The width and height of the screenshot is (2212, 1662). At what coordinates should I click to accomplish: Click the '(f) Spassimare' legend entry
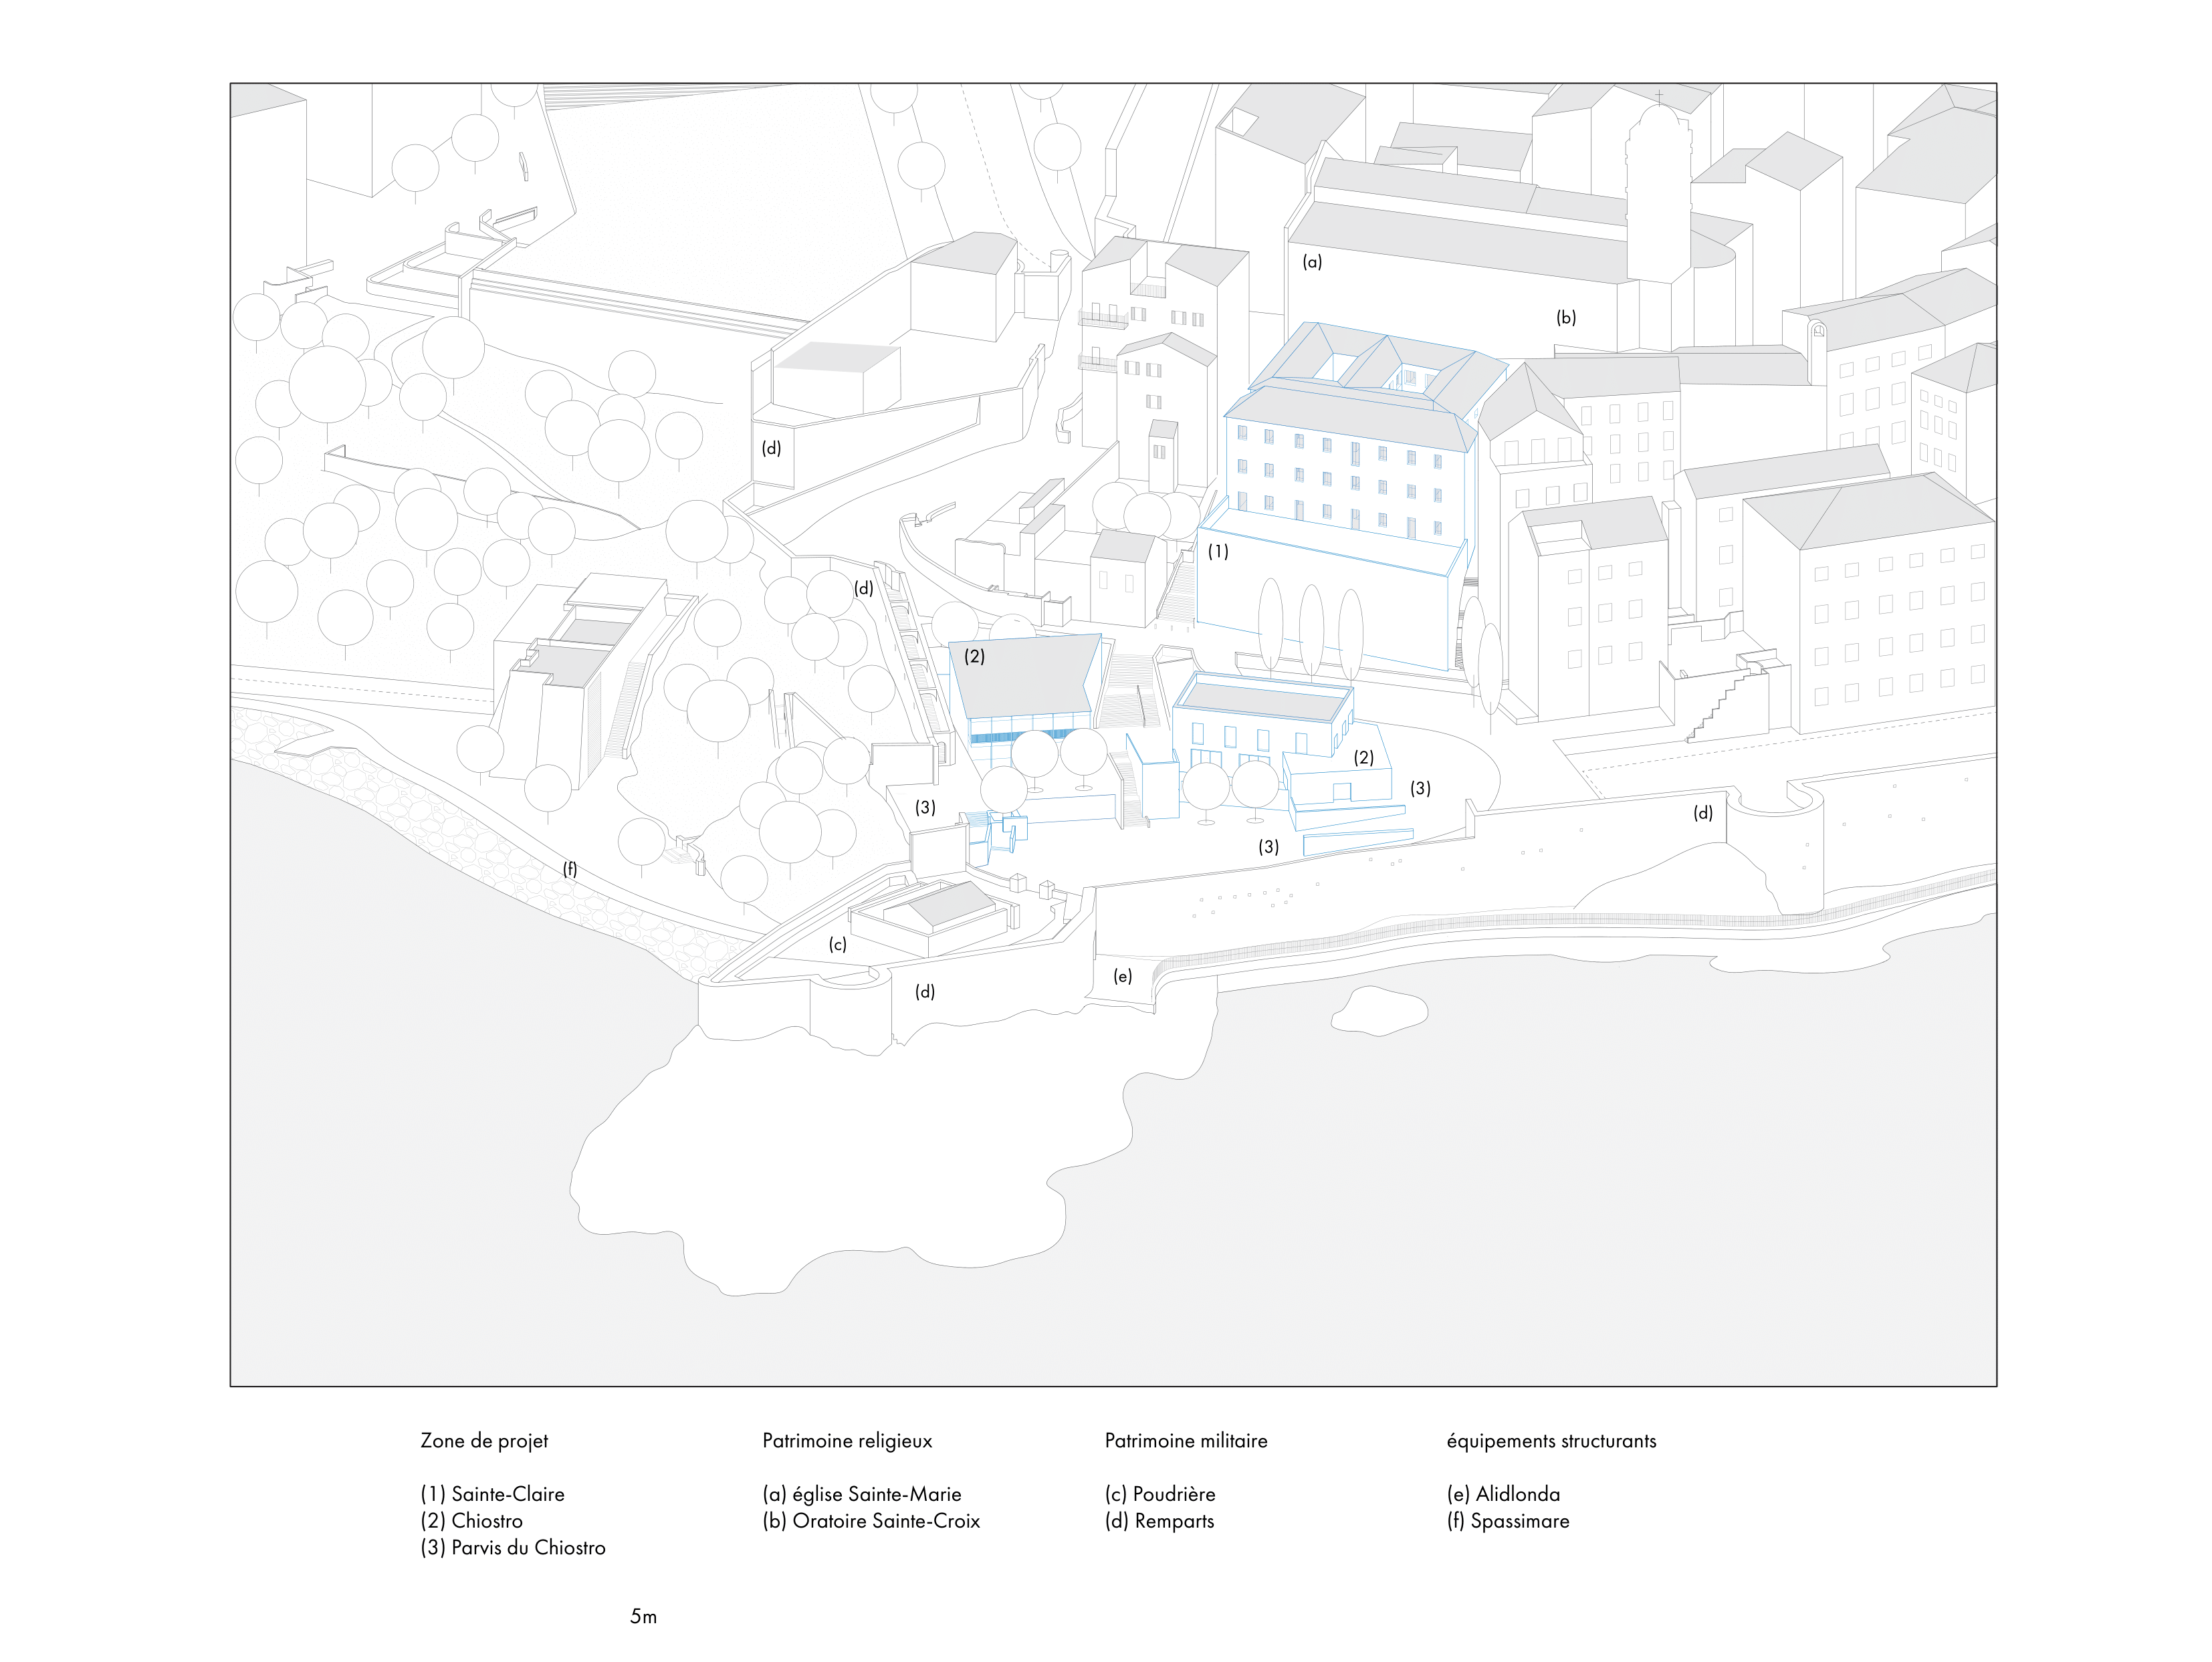pos(1508,1521)
